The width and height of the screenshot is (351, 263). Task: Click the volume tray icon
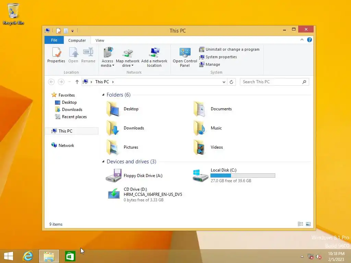click(x=319, y=256)
